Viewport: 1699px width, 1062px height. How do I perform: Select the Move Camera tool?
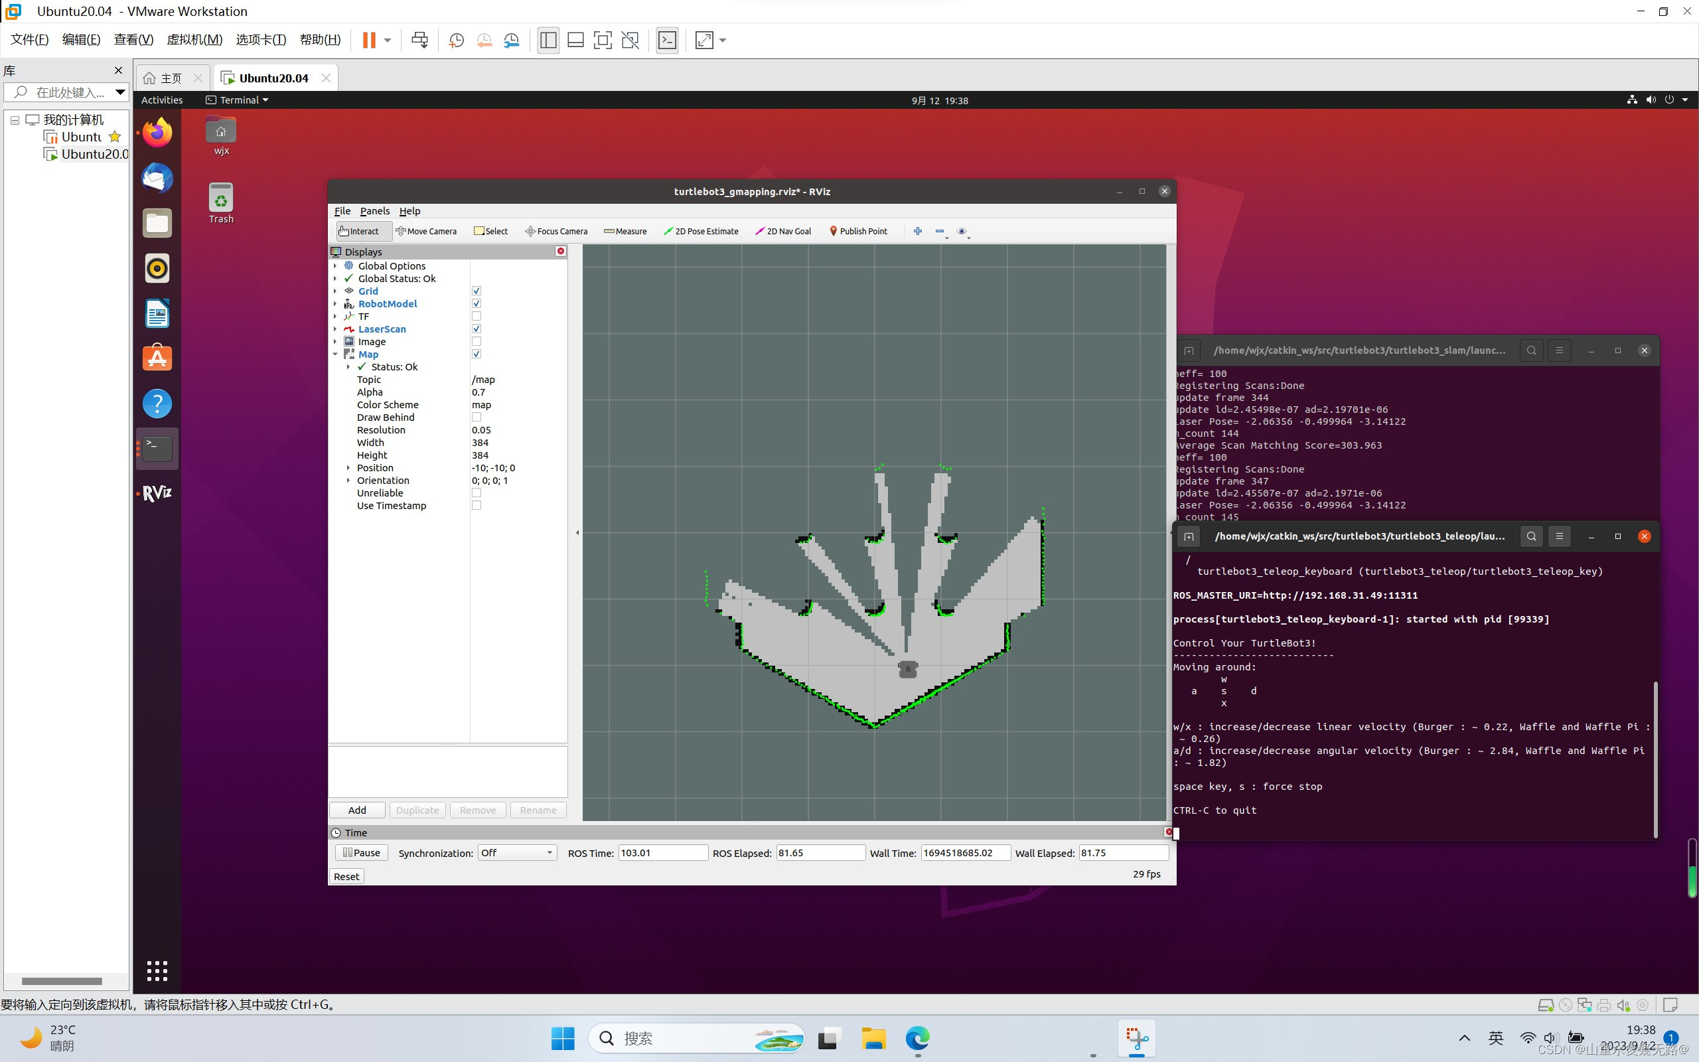point(426,231)
